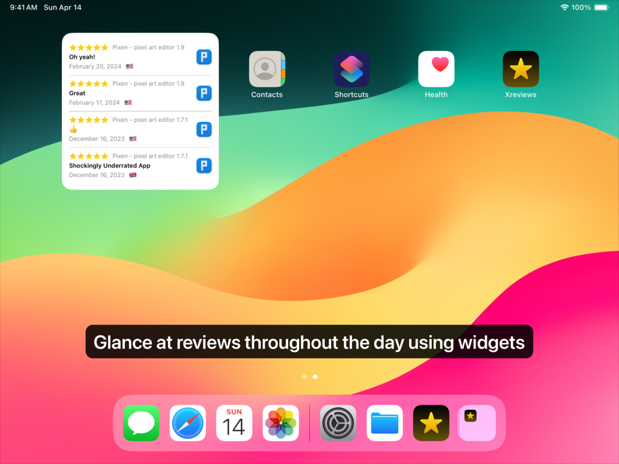Viewport: 619px width, 464px height.
Task: Tap the Wi-Fi status icon
Action: pos(564,7)
